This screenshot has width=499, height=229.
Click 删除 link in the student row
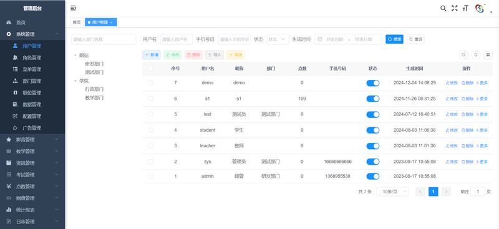(467, 130)
